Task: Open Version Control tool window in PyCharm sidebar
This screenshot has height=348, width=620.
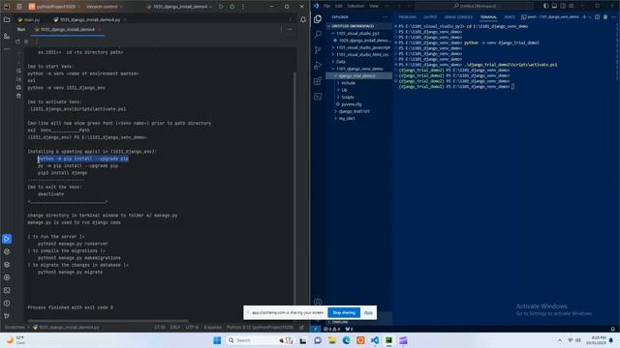Action: pyautogui.click(x=7, y=316)
